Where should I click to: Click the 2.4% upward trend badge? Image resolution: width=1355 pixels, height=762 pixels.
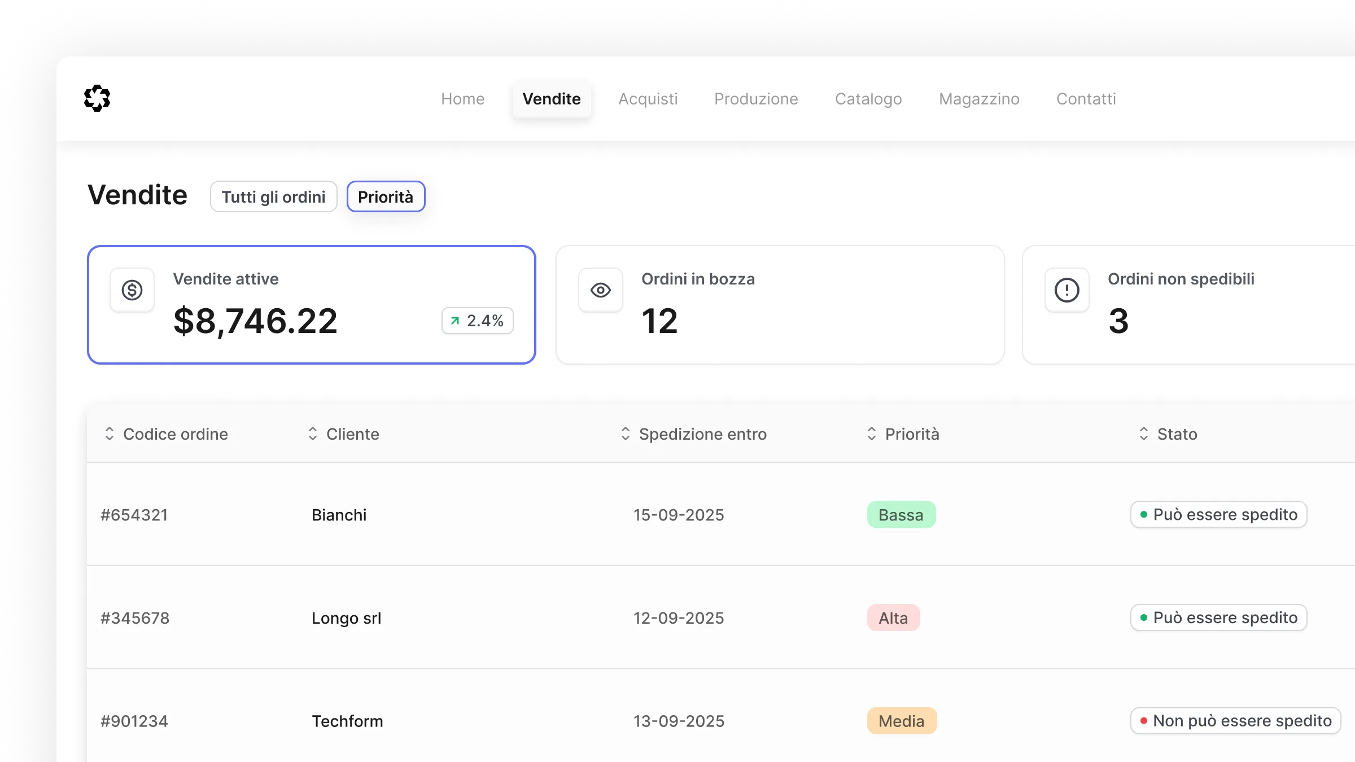click(x=477, y=321)
